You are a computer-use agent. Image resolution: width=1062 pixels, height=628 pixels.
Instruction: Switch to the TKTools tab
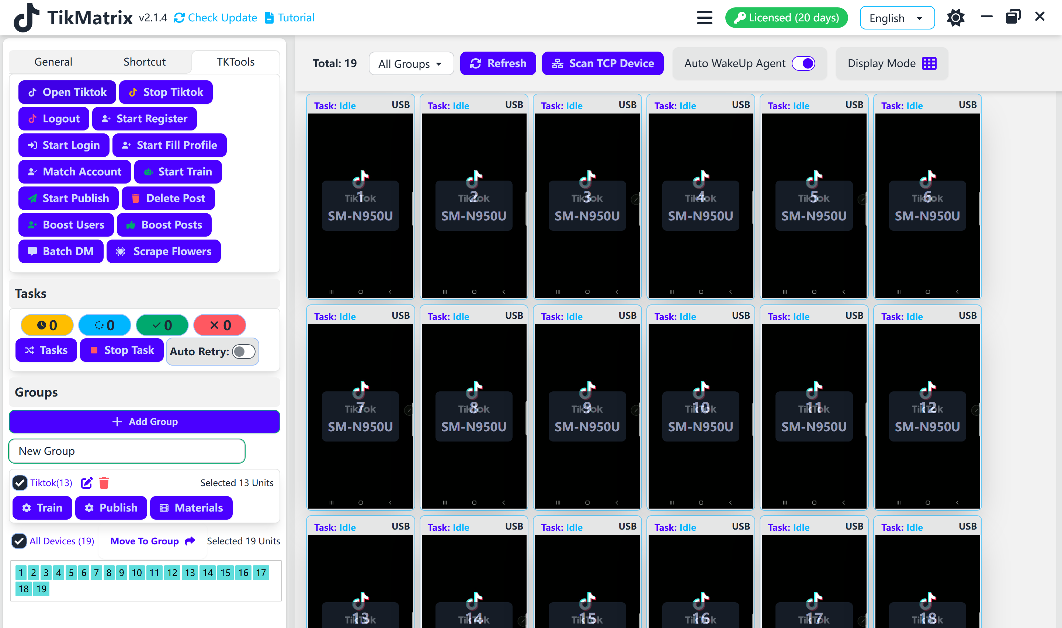click(235, 61)
